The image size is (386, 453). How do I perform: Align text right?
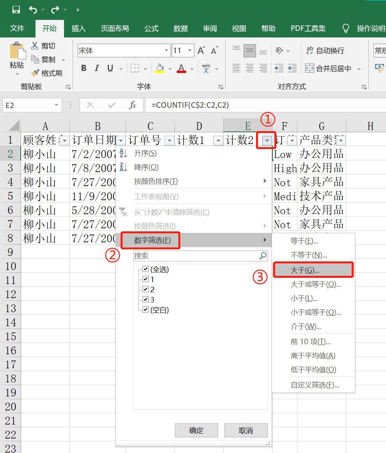(x=263, y=68)
